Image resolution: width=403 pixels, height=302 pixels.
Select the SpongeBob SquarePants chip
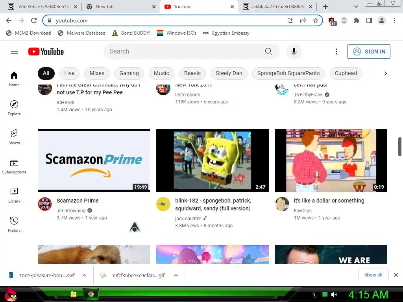tap(288, 74)
